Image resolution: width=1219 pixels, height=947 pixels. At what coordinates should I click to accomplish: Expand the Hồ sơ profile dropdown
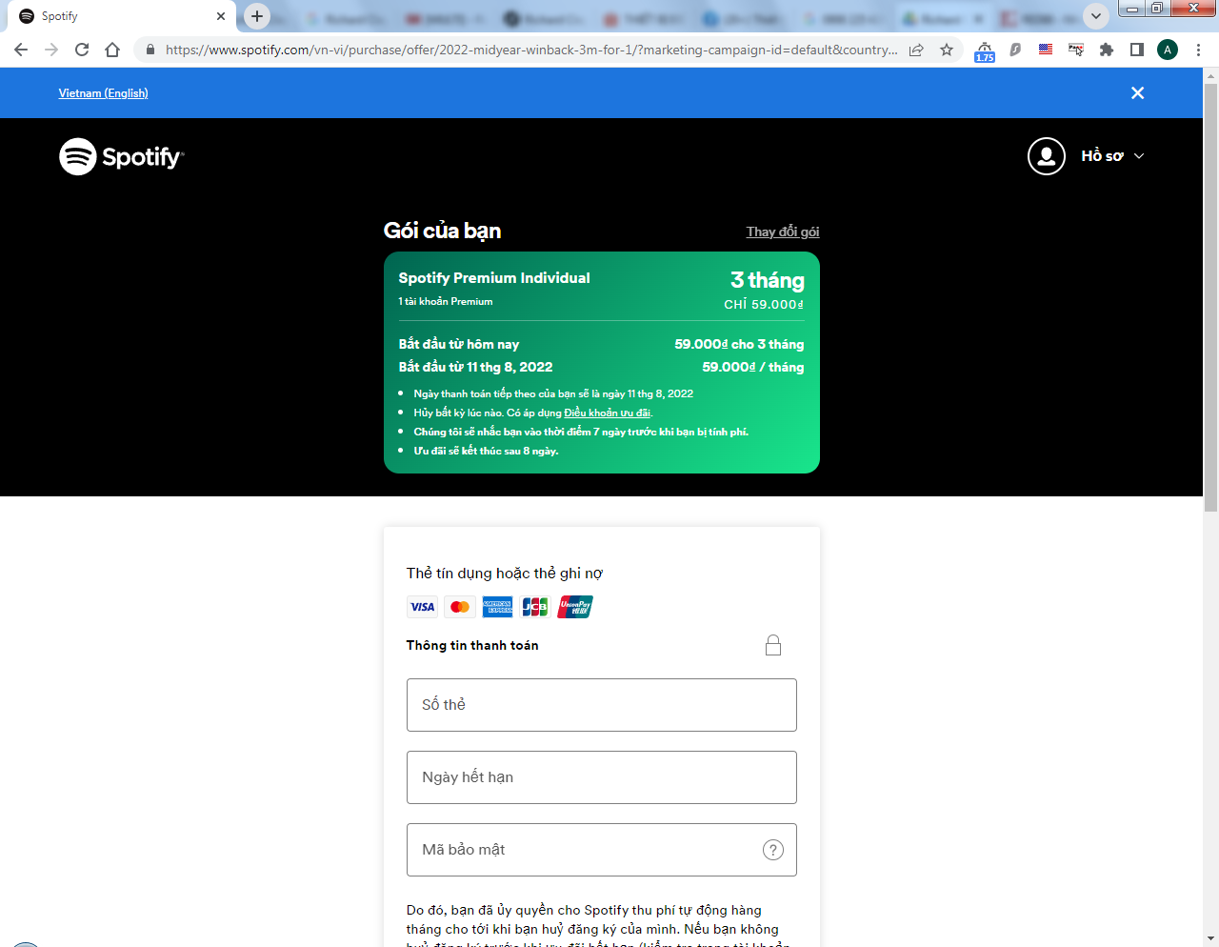1112,156
